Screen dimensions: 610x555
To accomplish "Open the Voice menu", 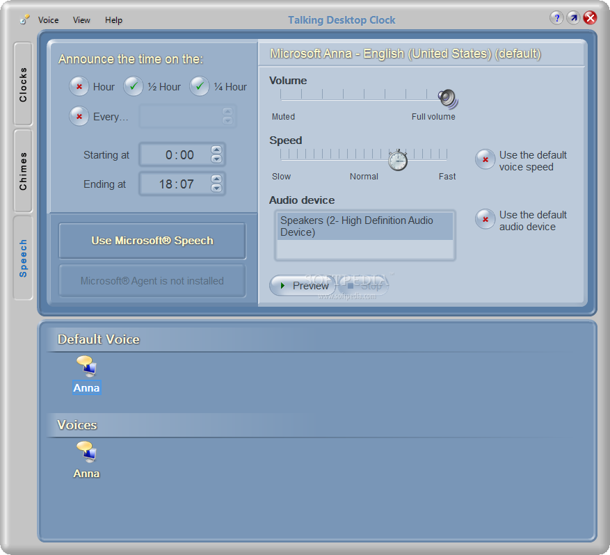I will pyautogui.click(x=48, y=20).
